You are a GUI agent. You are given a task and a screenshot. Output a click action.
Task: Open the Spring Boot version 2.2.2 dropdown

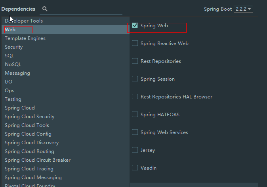[243, 9]
